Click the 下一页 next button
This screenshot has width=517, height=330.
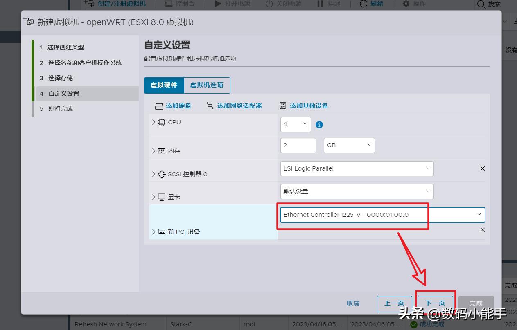(x=435, y=303)
